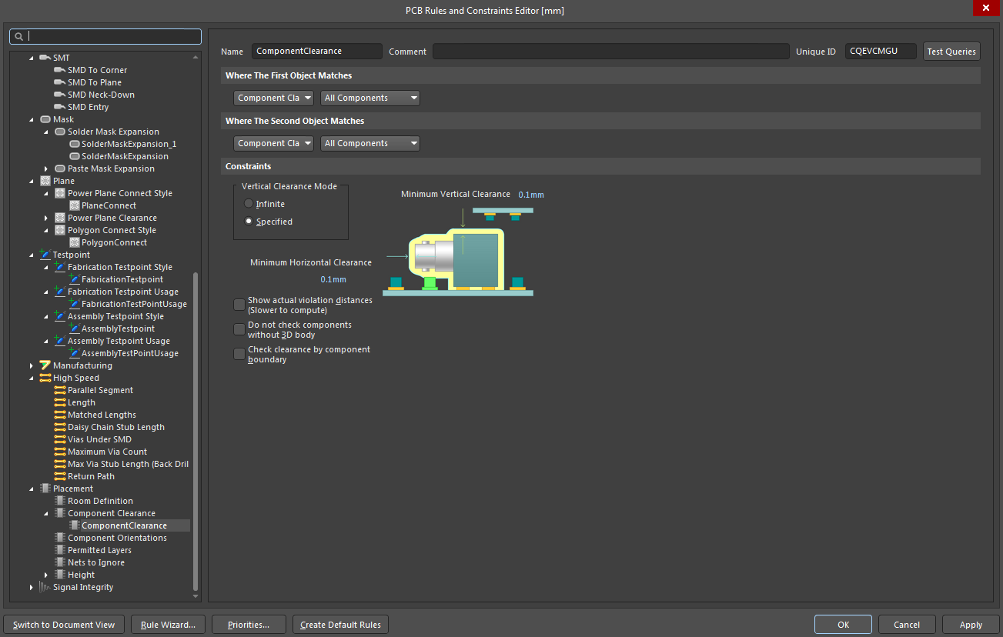Click the Rule Wizard button
1003x637 pixels.
point(168,624)
